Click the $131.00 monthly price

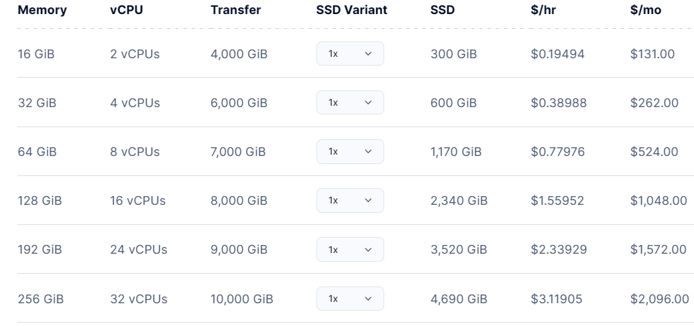click(652, 54)
